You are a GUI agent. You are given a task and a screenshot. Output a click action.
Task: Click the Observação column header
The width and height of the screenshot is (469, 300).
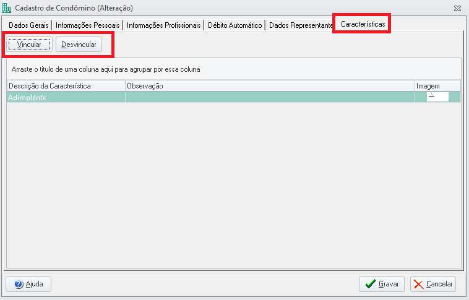click(x=270, y=86)
